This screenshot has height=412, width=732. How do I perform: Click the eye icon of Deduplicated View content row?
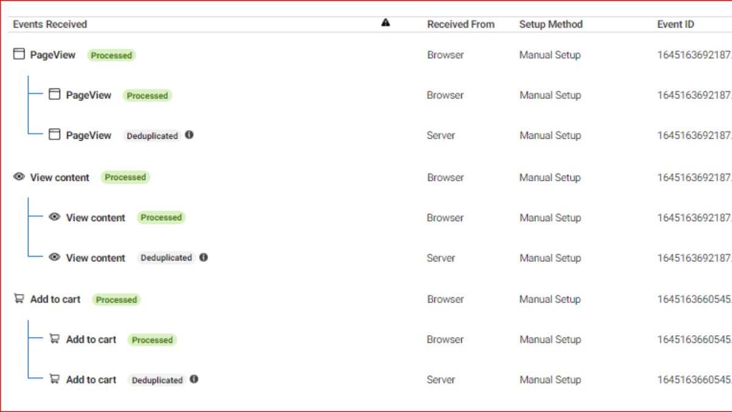coord(54,258)
